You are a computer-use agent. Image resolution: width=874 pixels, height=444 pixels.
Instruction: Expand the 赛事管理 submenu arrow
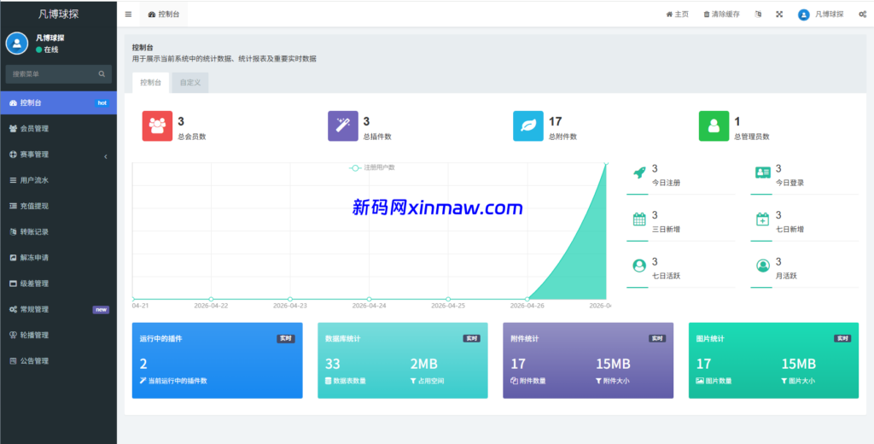(x=106, y=157)
